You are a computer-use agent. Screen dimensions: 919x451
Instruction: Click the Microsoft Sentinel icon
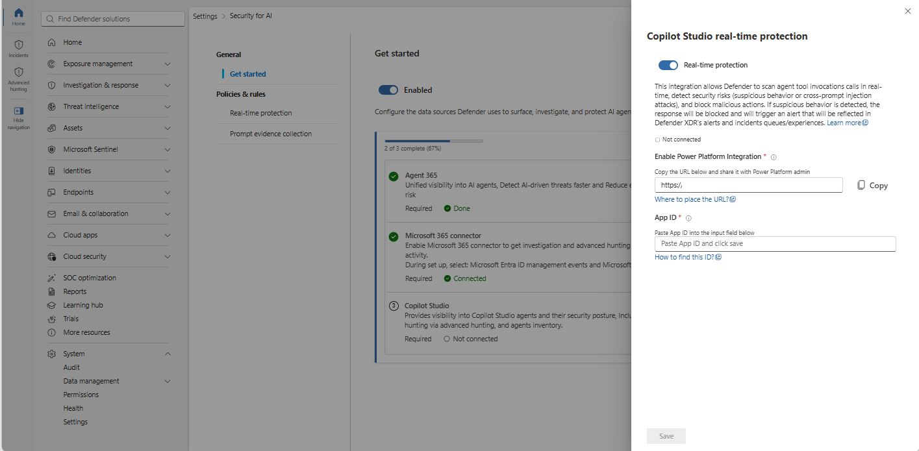point(52,149)
